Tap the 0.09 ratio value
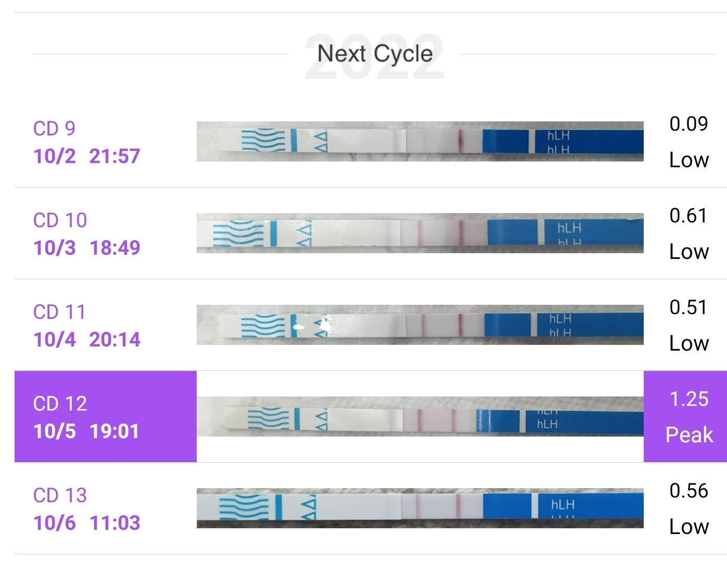Screen dimensions: 727x571 click(688, 124)
